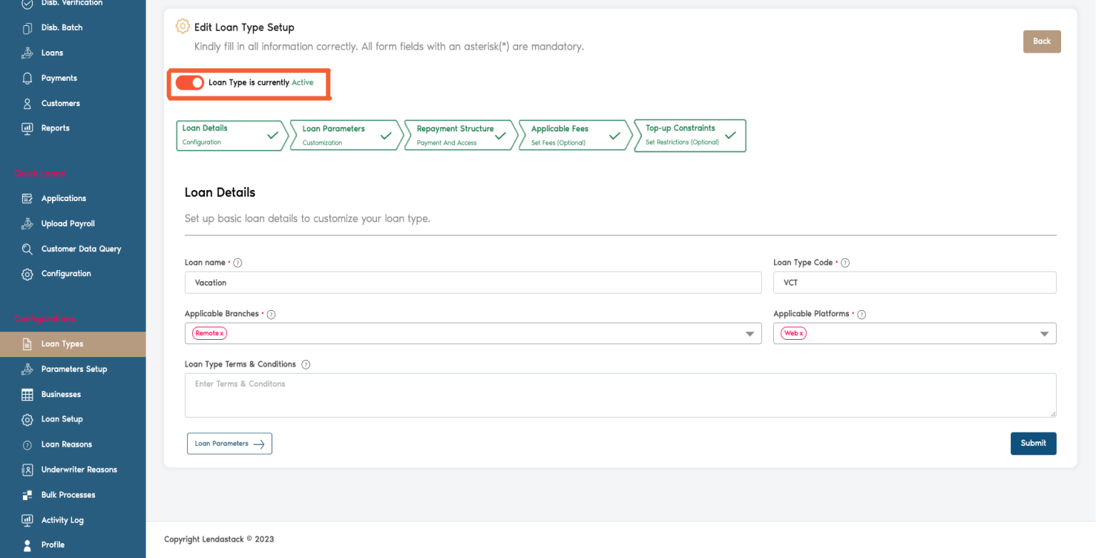Click the Submit button
This screenshot has width=1096, height=558.
coord(1033,443)
